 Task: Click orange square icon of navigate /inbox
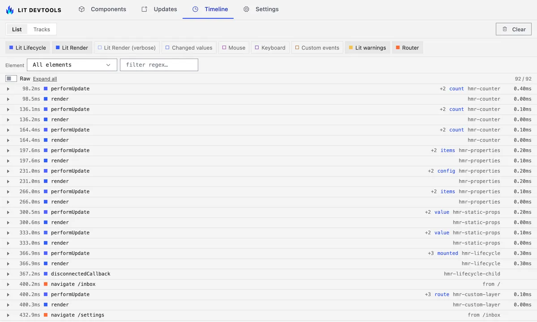point(46,284)
